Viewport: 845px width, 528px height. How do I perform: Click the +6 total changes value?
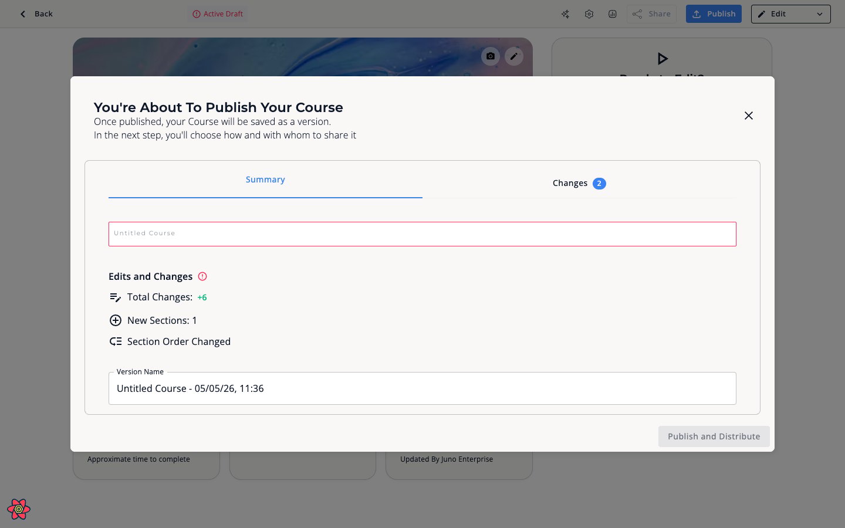tap(202, 297)
